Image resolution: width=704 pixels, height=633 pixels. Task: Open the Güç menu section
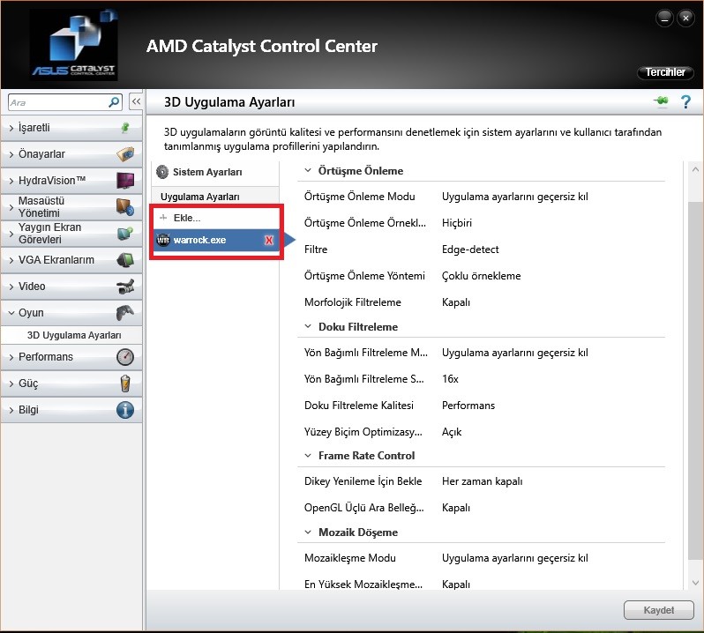(71, 384)
